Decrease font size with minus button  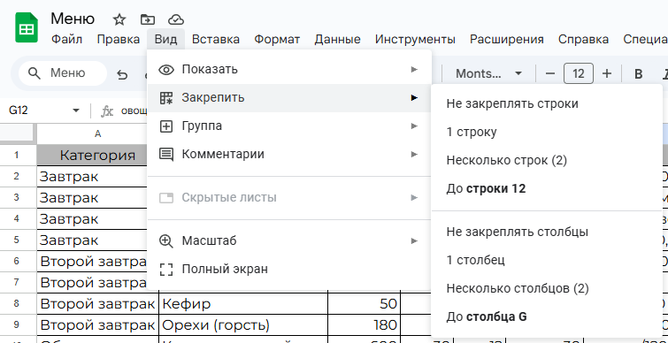tap(550, 73)
